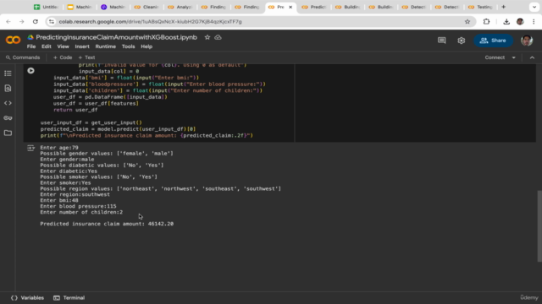Image resolution: width=542 pixels, height=304 pixels.
Task: Switch to the Analyzing notebook tab
Action: coord(180,7)
